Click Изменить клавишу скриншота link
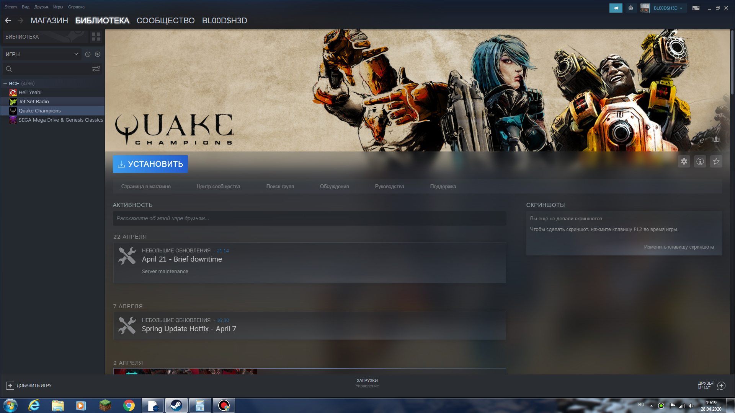The width and height of the screenshot is (735, 413). tap(679, 247)
